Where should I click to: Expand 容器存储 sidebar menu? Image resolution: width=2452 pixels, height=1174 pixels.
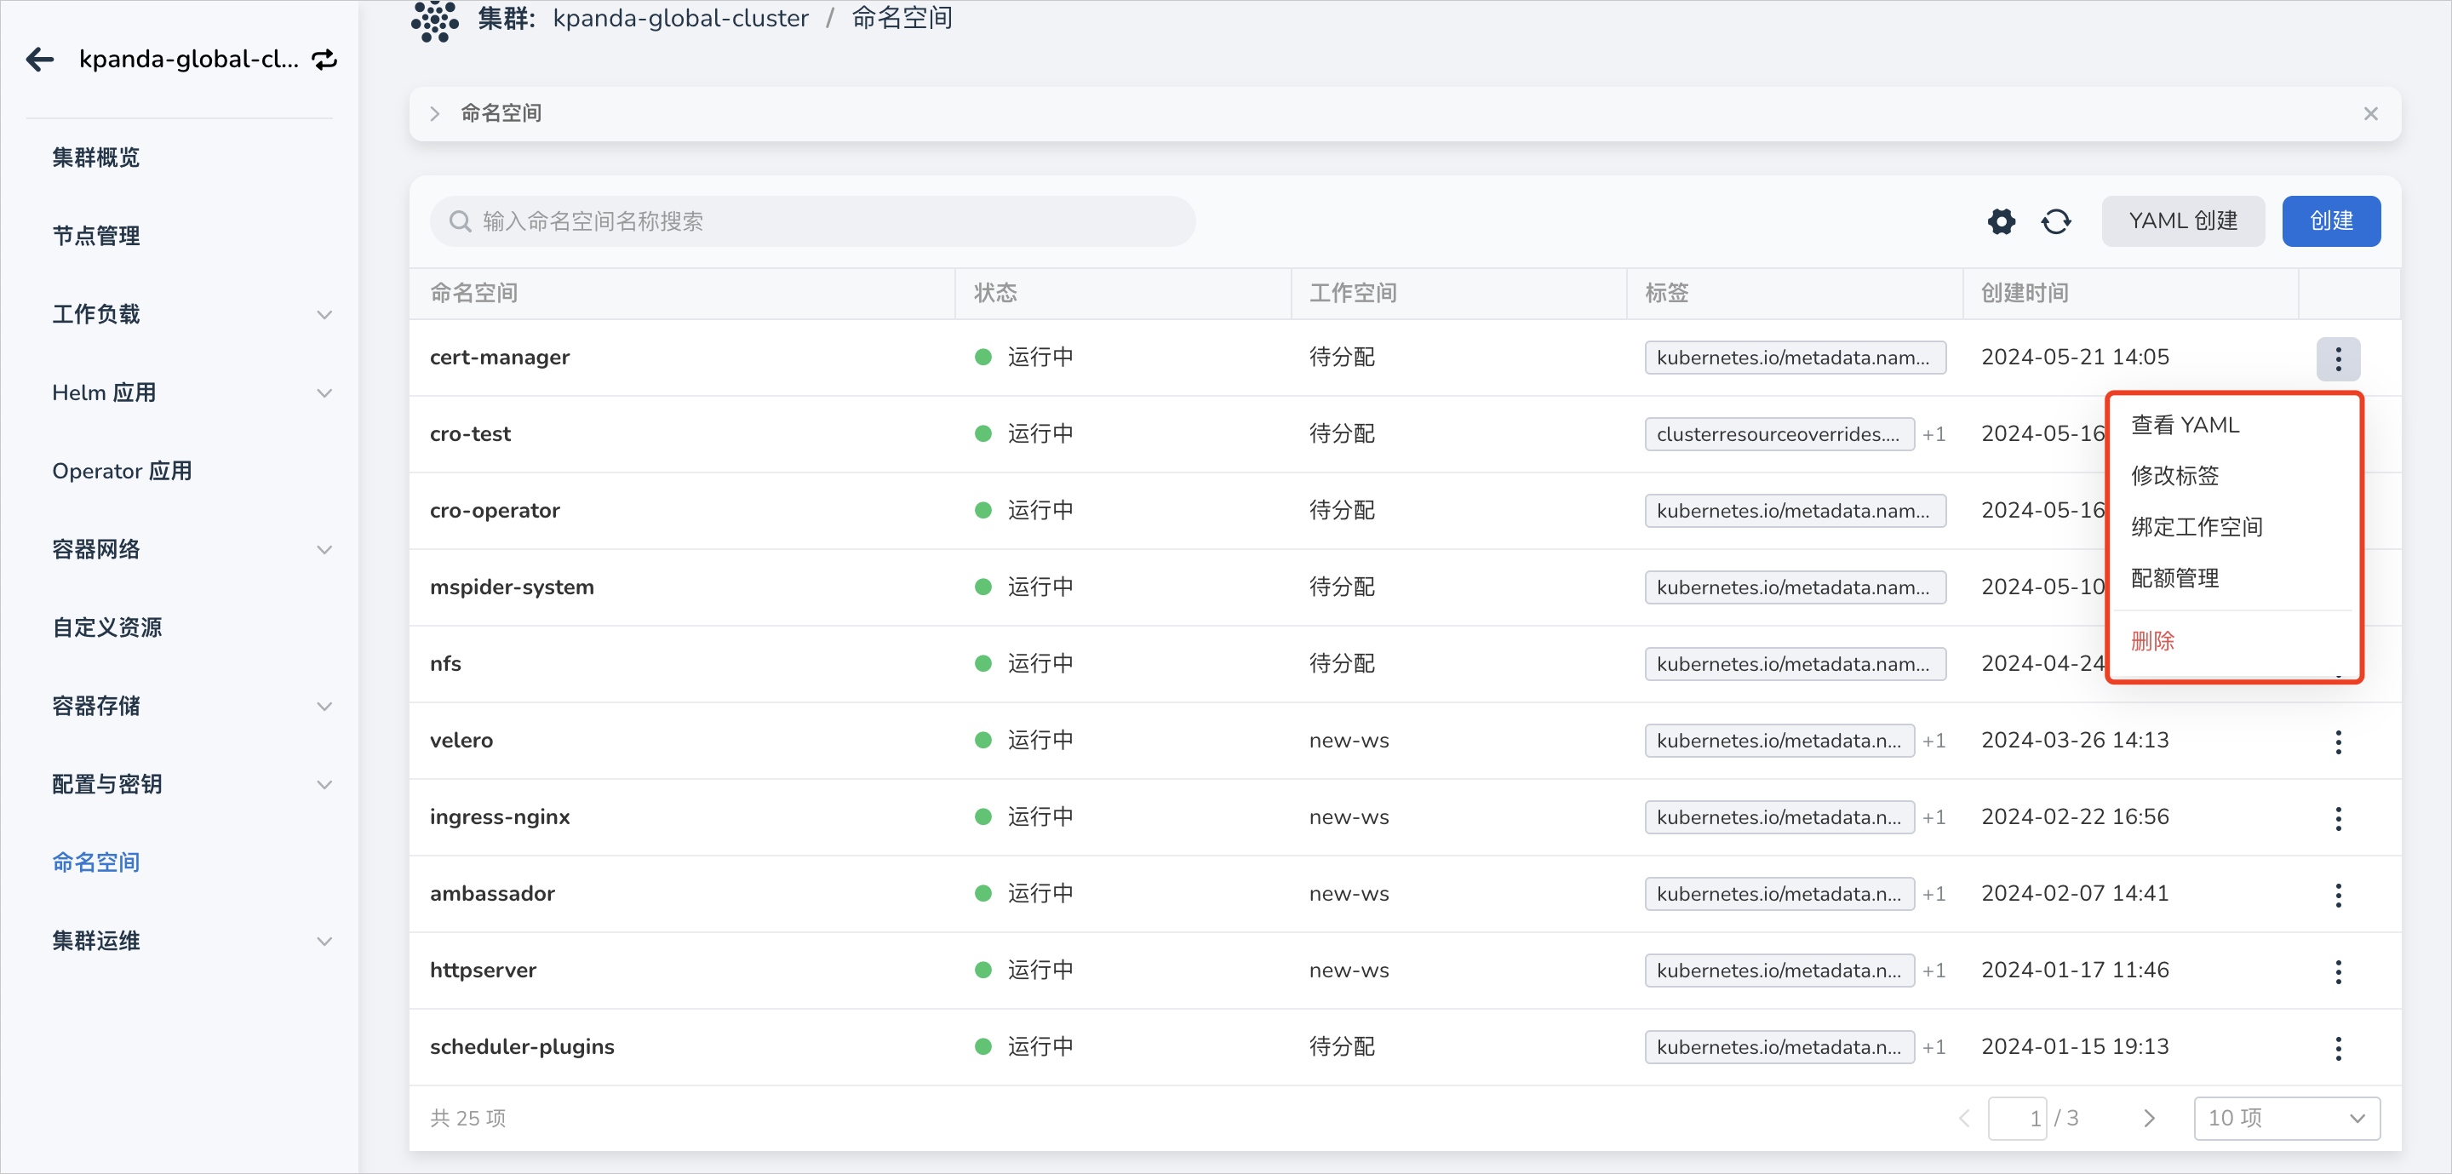[324, 707]
